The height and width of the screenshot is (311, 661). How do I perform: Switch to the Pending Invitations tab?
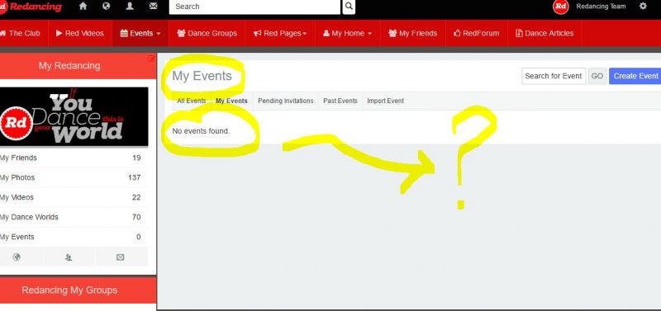tap(286, 101)
